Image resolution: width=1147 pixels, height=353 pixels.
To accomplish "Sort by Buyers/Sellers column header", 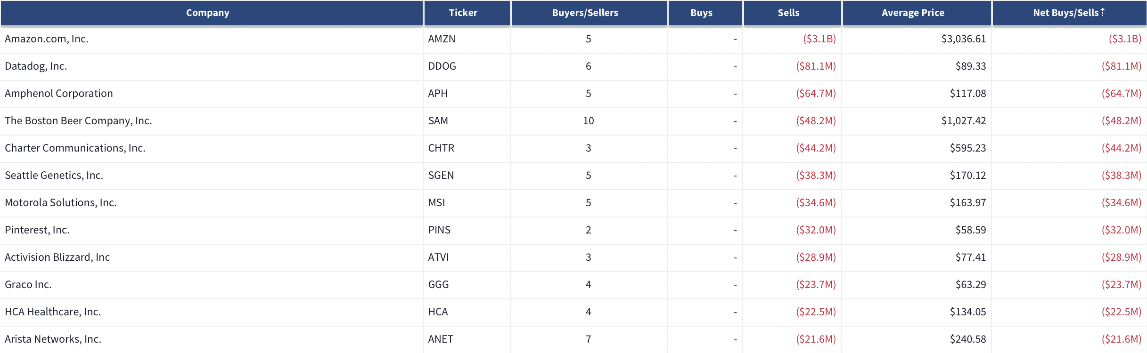I will click(585, 13).
